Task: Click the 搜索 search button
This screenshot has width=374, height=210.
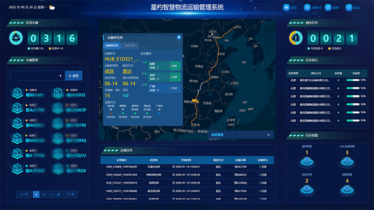Action: click(74, 75)
